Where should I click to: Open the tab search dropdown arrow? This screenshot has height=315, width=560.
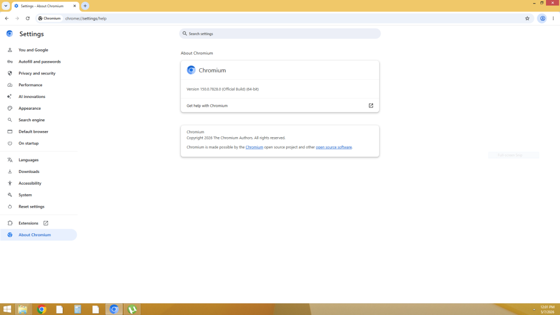[6, 6]
